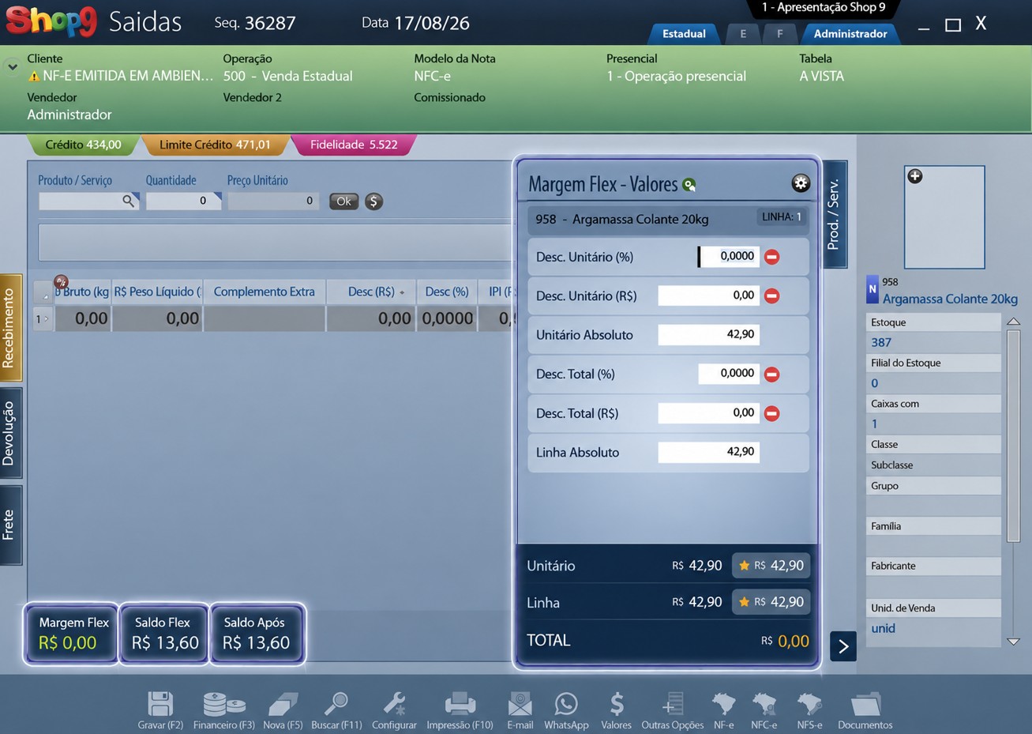1032x734 pixels.
Task: Click the Quantidade input field
Action: [x=183, y=201]
